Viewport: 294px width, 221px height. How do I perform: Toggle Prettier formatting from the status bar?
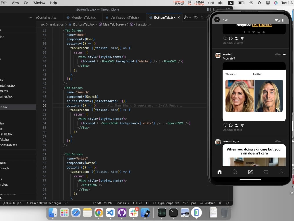[x=208, y=203]
